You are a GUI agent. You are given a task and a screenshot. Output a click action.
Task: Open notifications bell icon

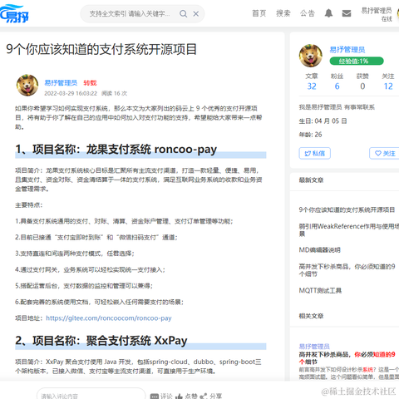(328, 13)
